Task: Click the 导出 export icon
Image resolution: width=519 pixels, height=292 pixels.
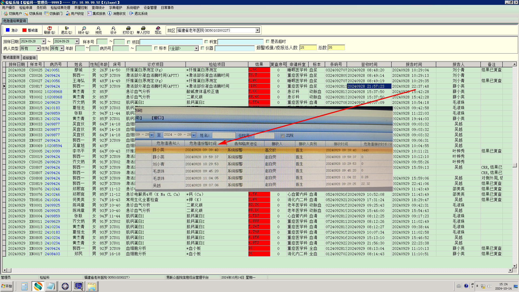Action: [158, 28]
